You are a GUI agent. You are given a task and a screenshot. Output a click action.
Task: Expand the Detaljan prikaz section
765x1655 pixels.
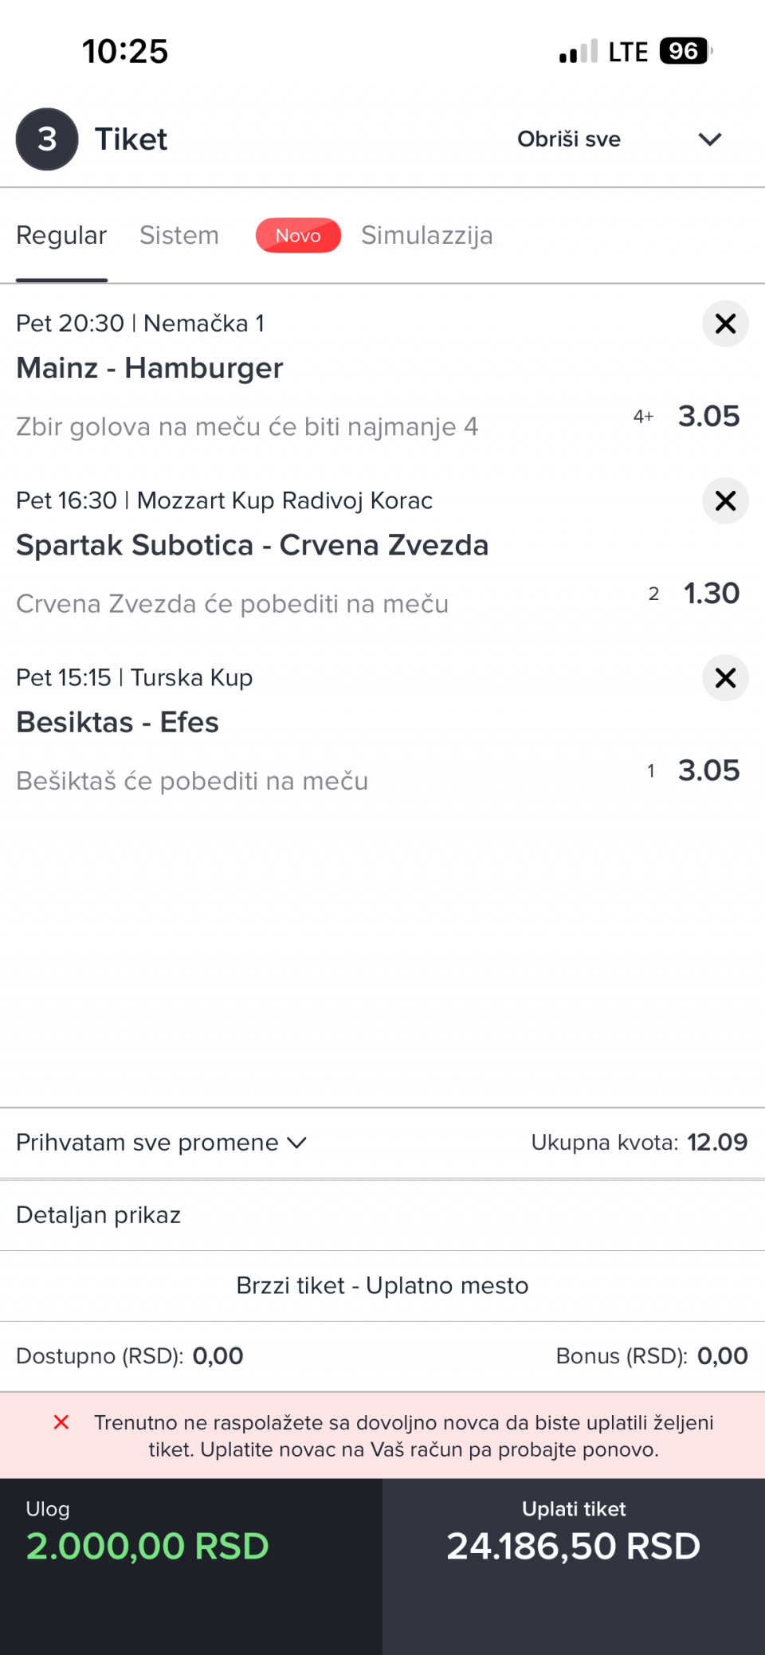coord(99,1215)
